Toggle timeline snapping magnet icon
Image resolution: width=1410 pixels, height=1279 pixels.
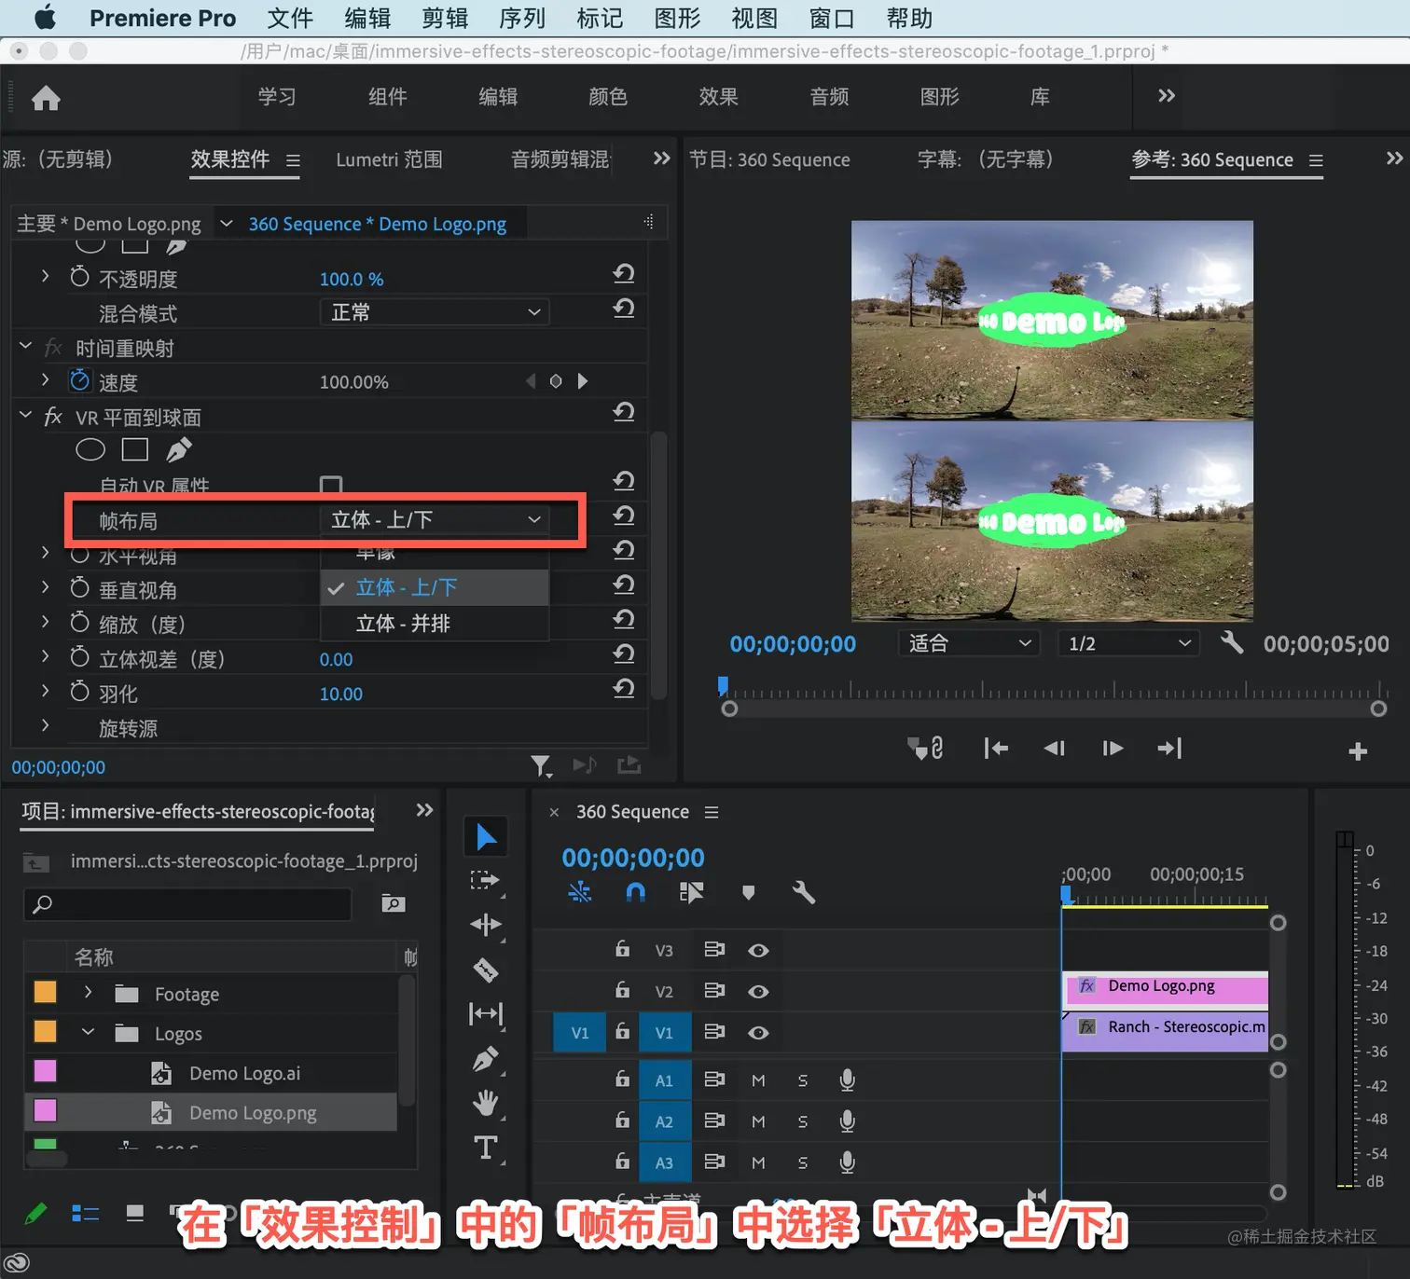point(635,893)
